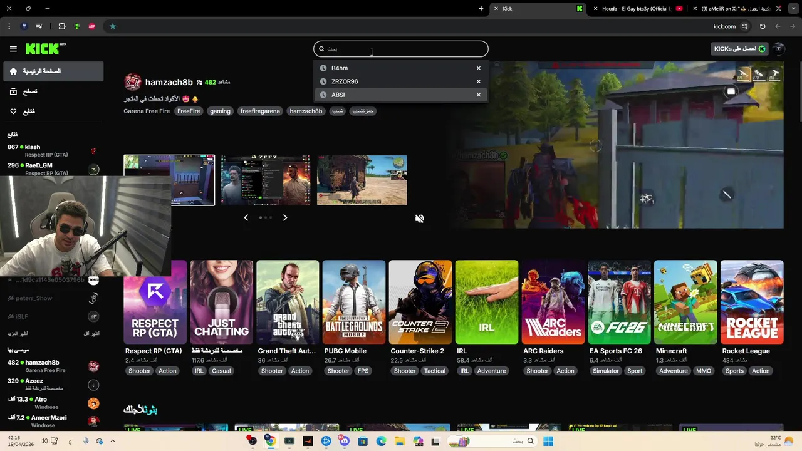This screenshot has width=802, height=451.
Task: Open klash channel in following list
Action: click(53, 150)
